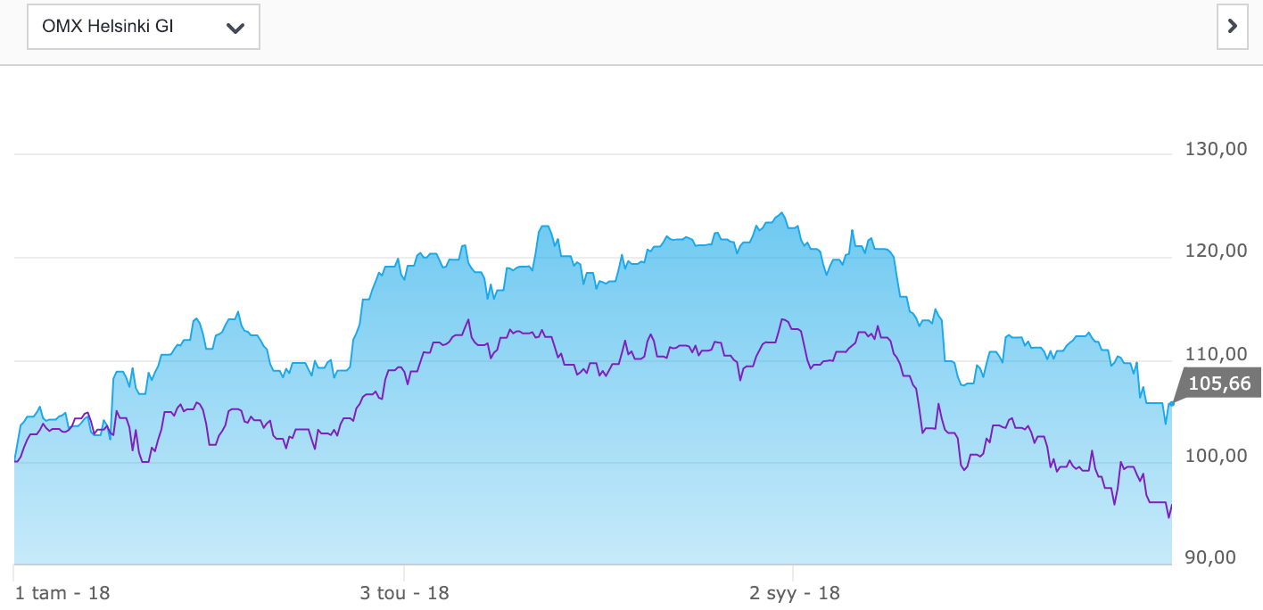
Task: Click the '3 tou - 18' date label
Action: 404,593
